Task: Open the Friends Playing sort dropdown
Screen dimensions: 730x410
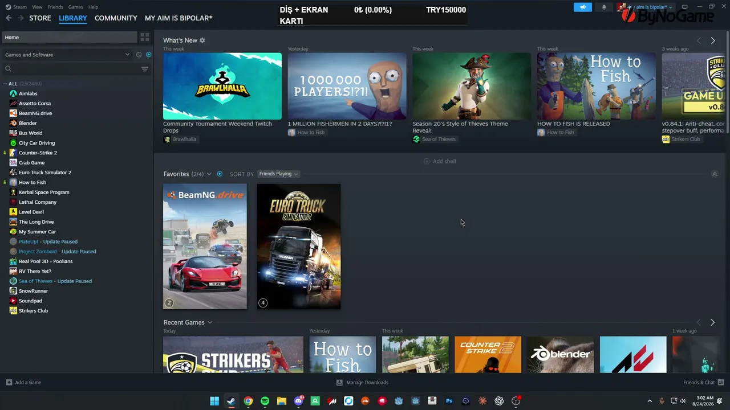Action: (278, 174)
